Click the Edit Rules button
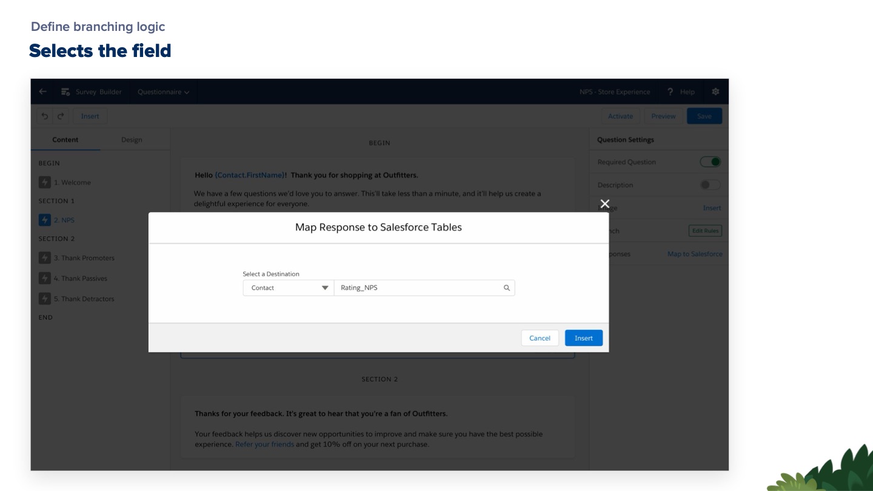The width and height of the screenshot is (873, 491). click(705, 231)
